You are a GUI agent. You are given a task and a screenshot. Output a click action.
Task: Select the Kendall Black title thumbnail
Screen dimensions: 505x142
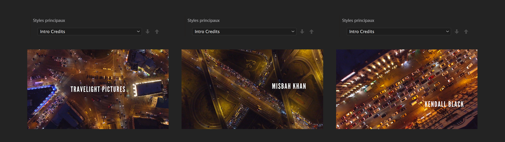407,89
